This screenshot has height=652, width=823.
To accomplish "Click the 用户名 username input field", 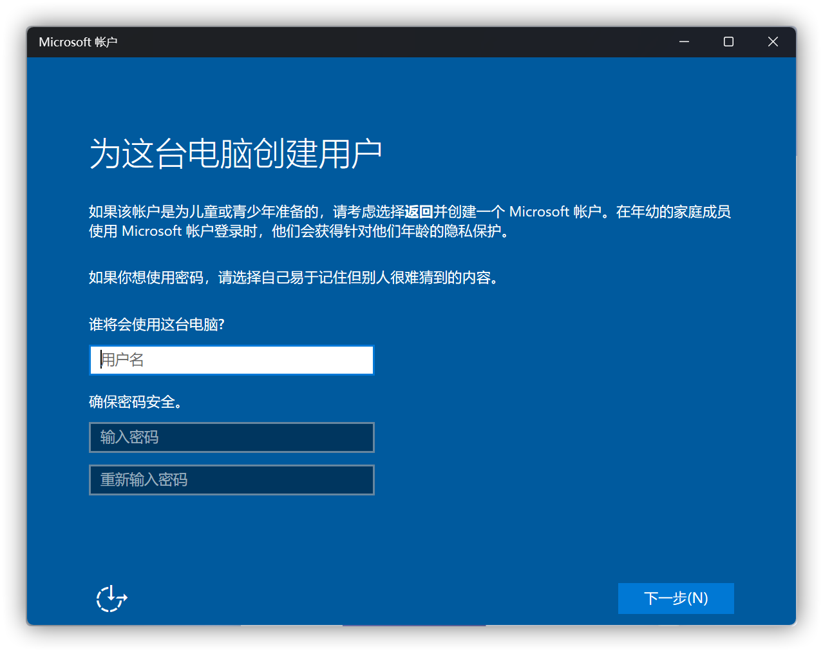I will [232, 360].
